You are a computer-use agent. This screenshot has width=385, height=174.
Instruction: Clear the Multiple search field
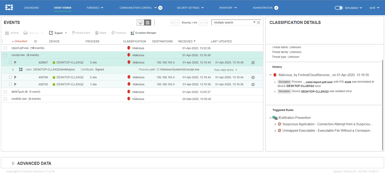tap(258, 23)
